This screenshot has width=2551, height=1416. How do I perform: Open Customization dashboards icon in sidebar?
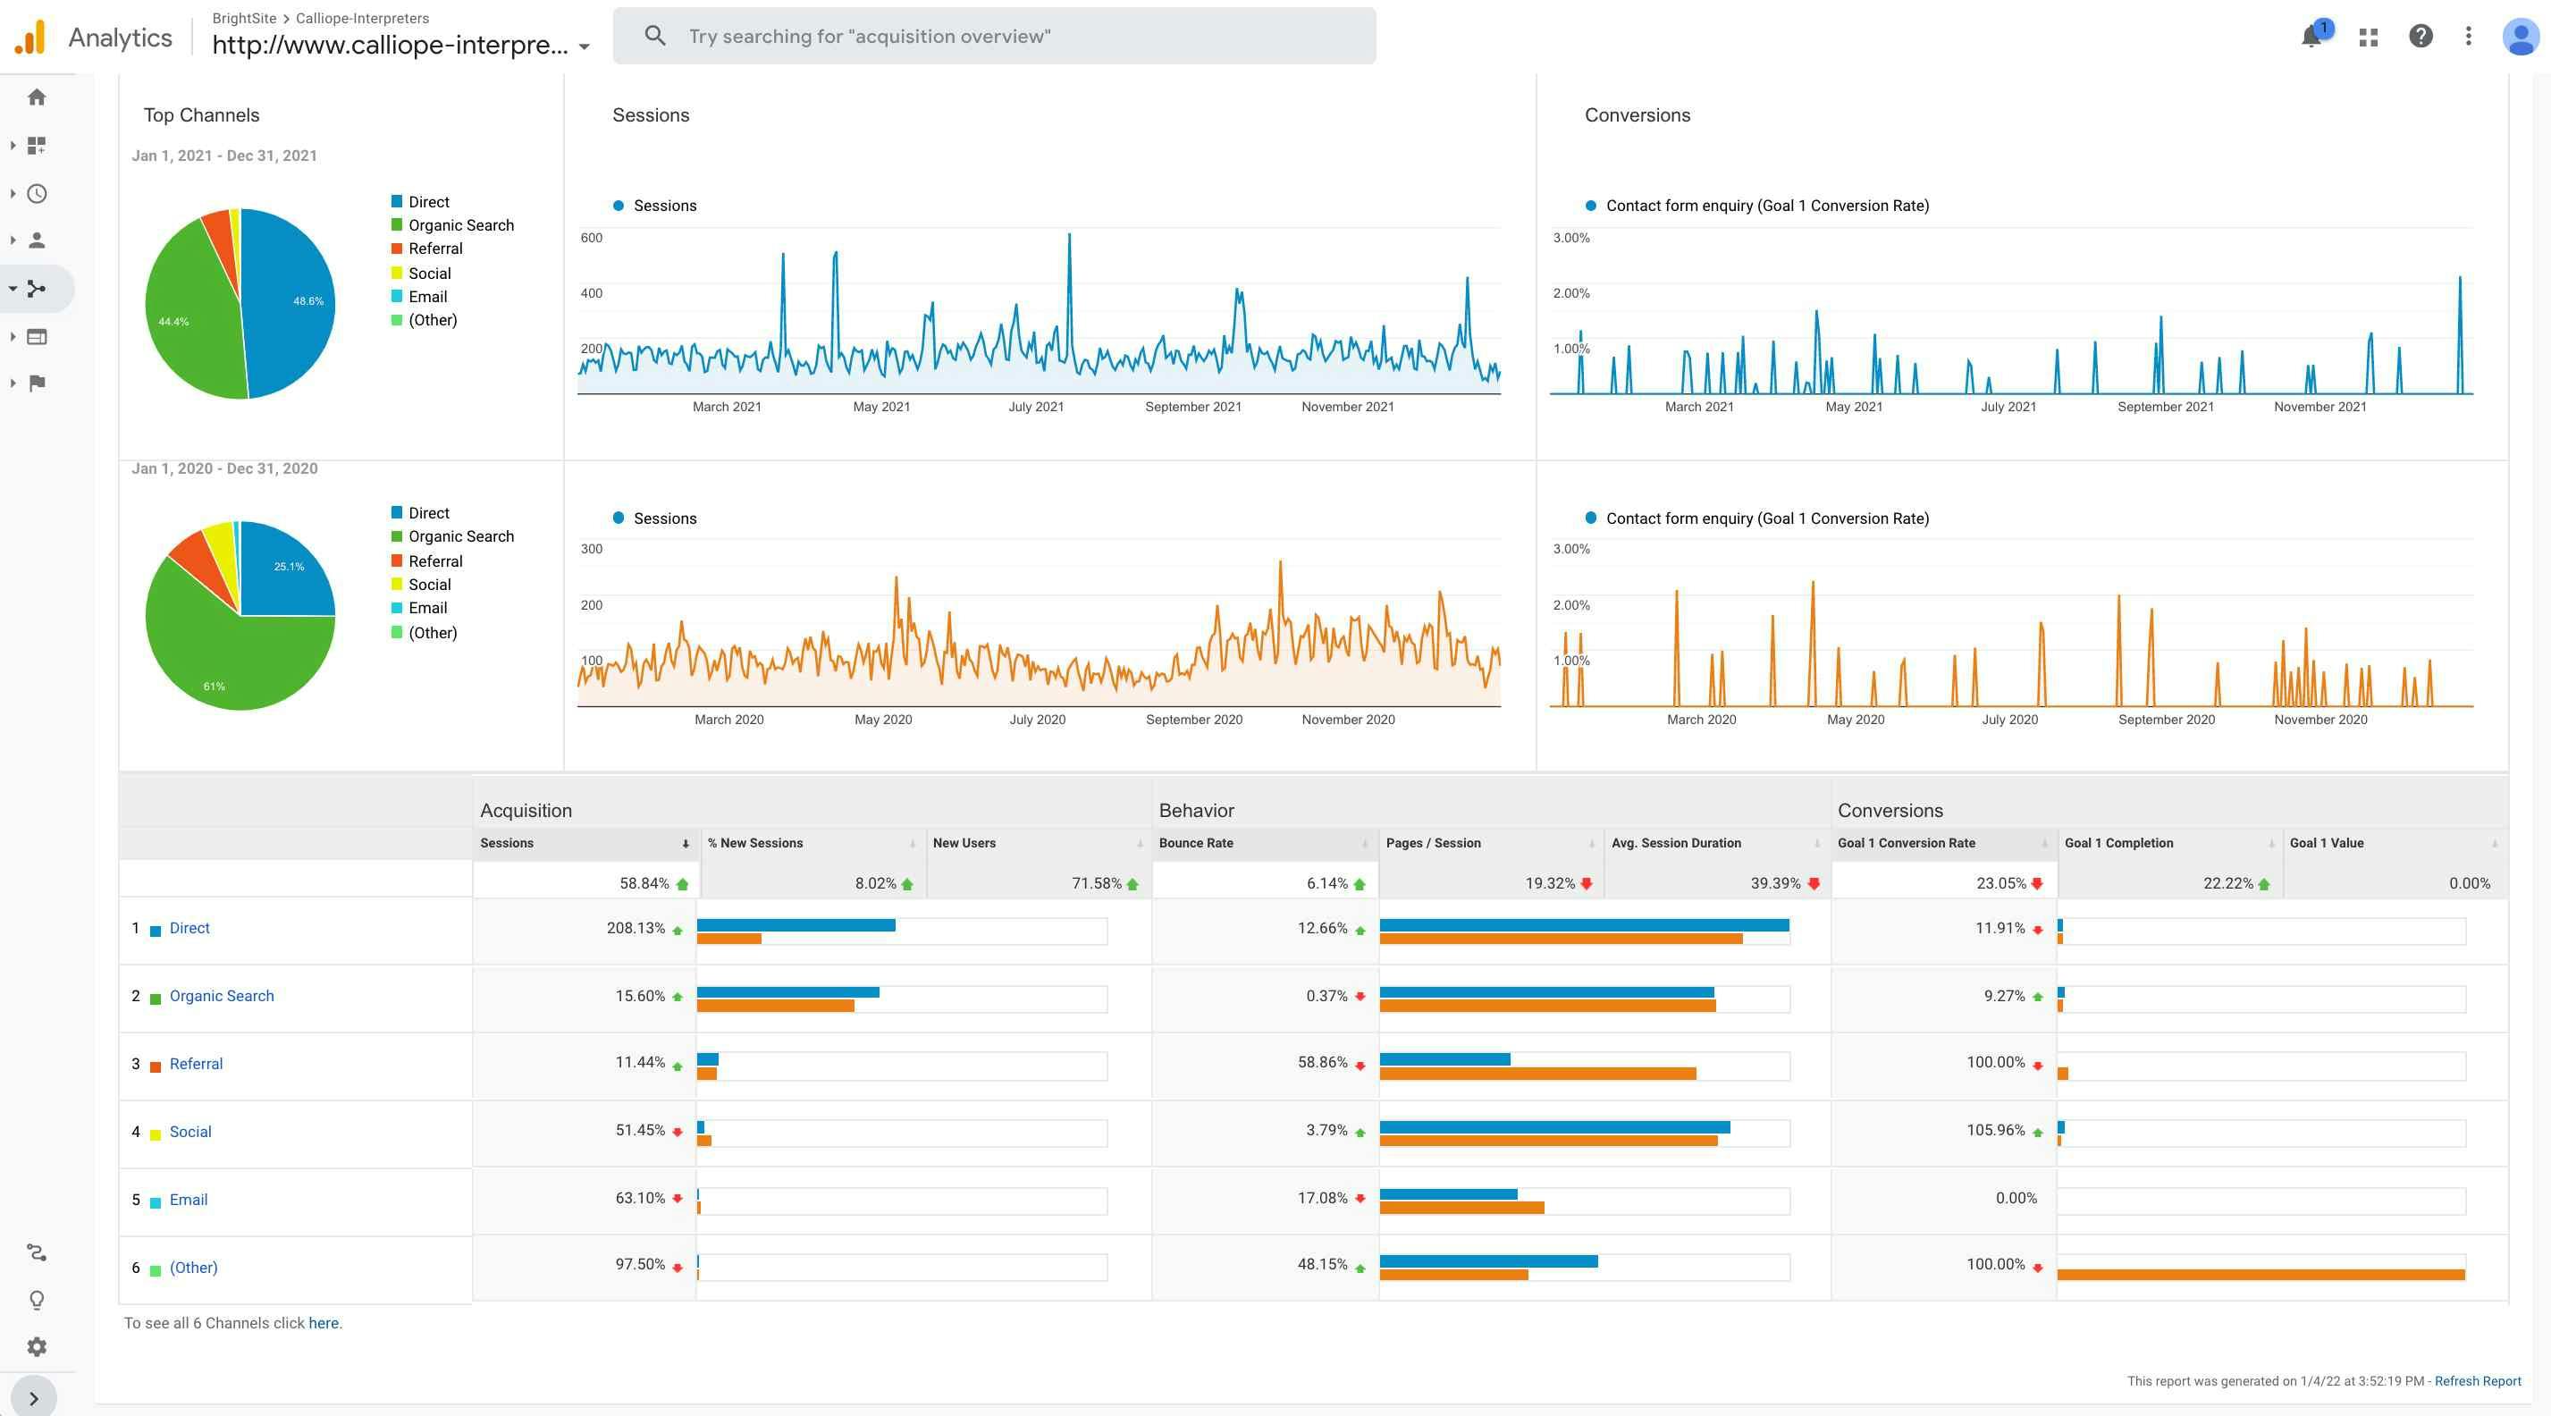[x=37, y=146]
